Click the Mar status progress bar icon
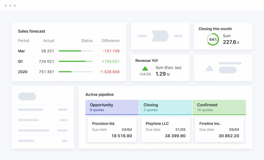The height and width of the screenshot is (160, 264). (x=75, y=51)
